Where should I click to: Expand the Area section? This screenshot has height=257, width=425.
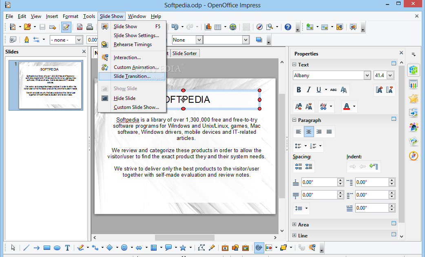click(x=294, y=224)
